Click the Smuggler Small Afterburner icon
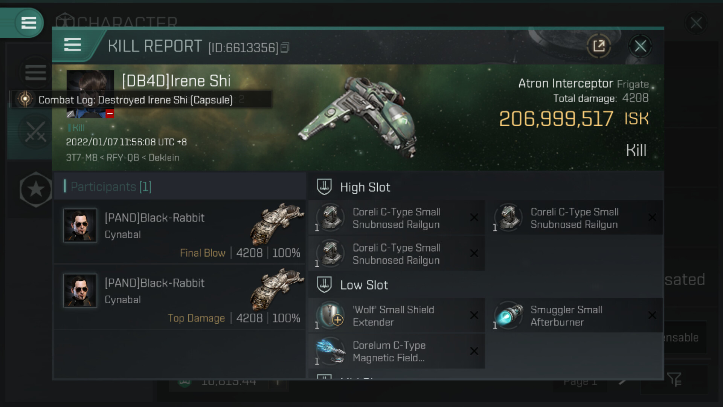Screen dimensions: 723x407 coord(509,315)
